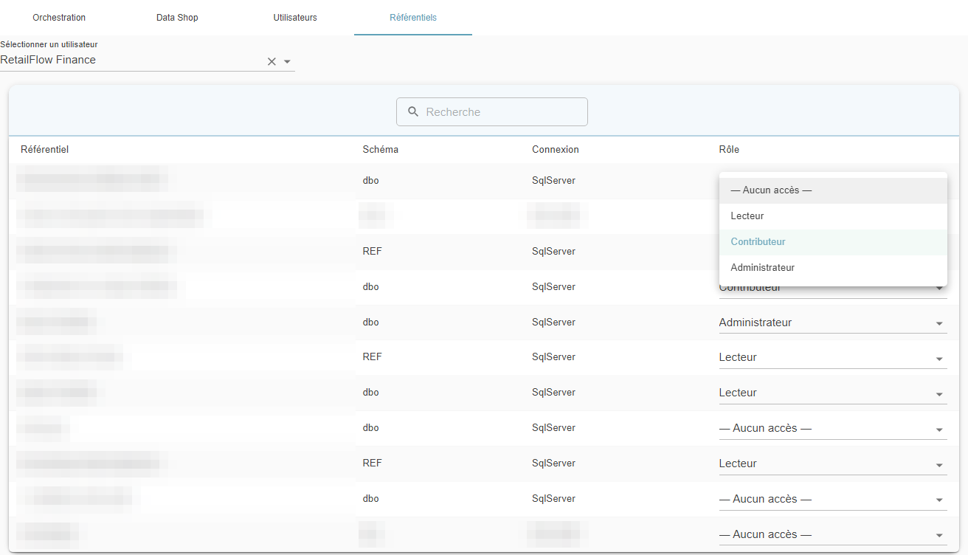Go to the Utilisateurs tab
The height and width of the screenshot is (555, 968).
pyautogui.click(x=295, y=18)
